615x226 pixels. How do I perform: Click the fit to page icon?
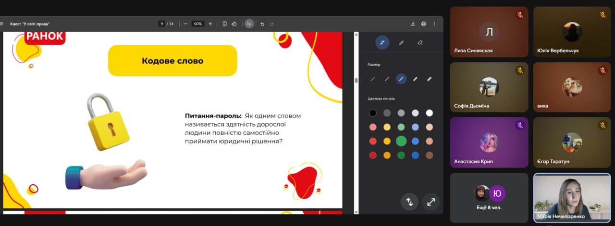tap(224, 24)
